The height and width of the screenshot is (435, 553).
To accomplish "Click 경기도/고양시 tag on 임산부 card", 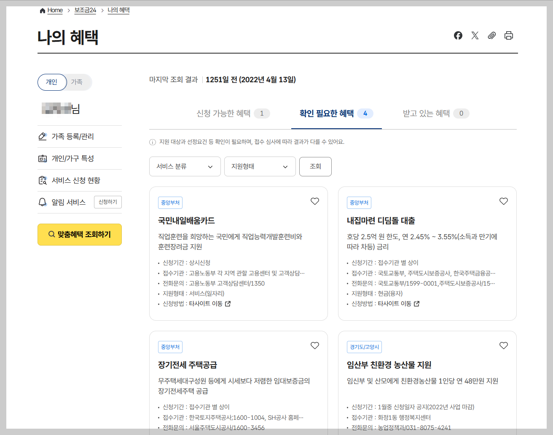I will tap(365, 347).
